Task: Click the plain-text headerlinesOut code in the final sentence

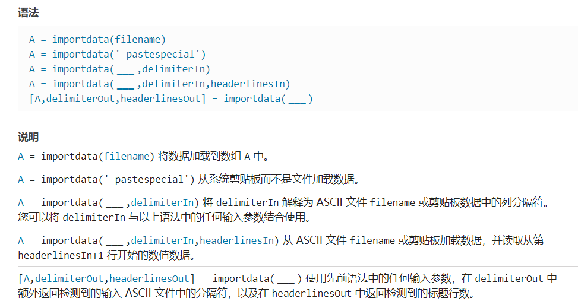Action: click(311, 293)
